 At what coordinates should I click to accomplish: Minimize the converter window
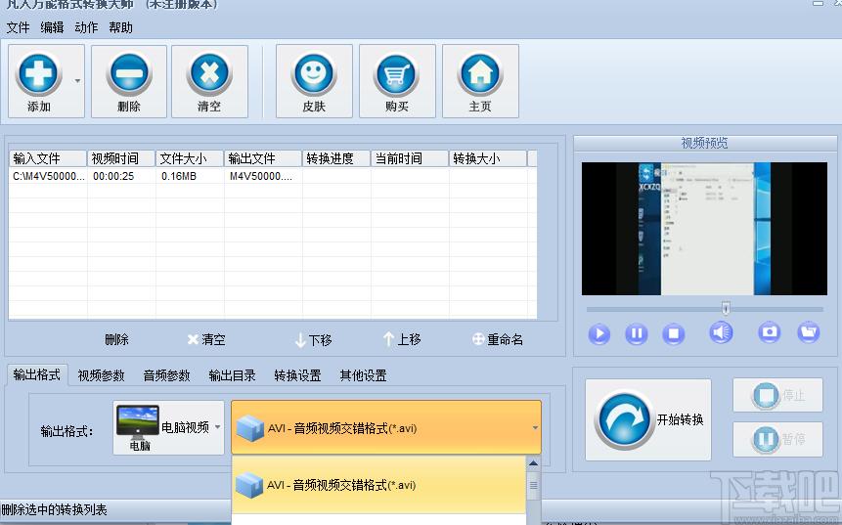pyautogui.click(x=818, y=3)
